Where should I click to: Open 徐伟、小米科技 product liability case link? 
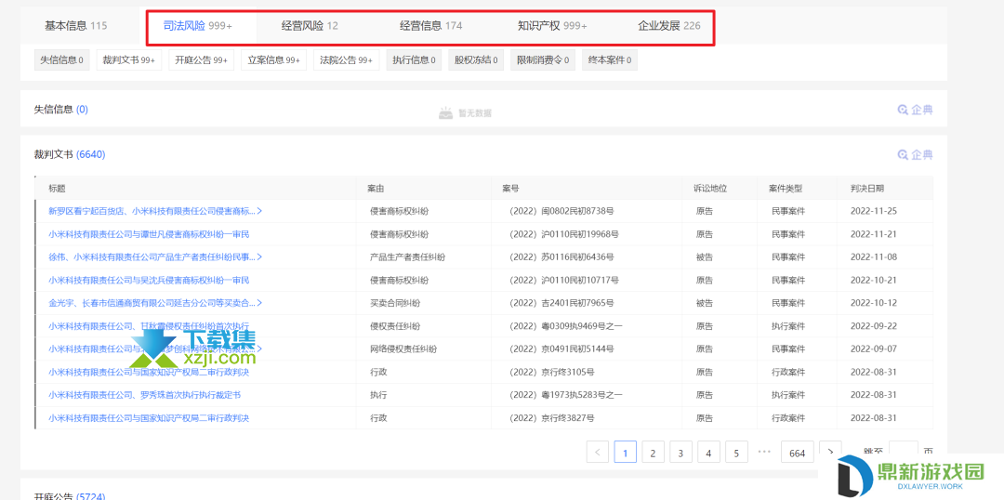[152, 257]
